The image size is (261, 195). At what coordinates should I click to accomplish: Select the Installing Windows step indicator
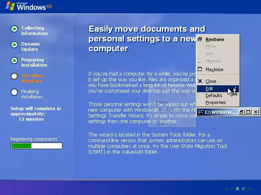point(14,76)
